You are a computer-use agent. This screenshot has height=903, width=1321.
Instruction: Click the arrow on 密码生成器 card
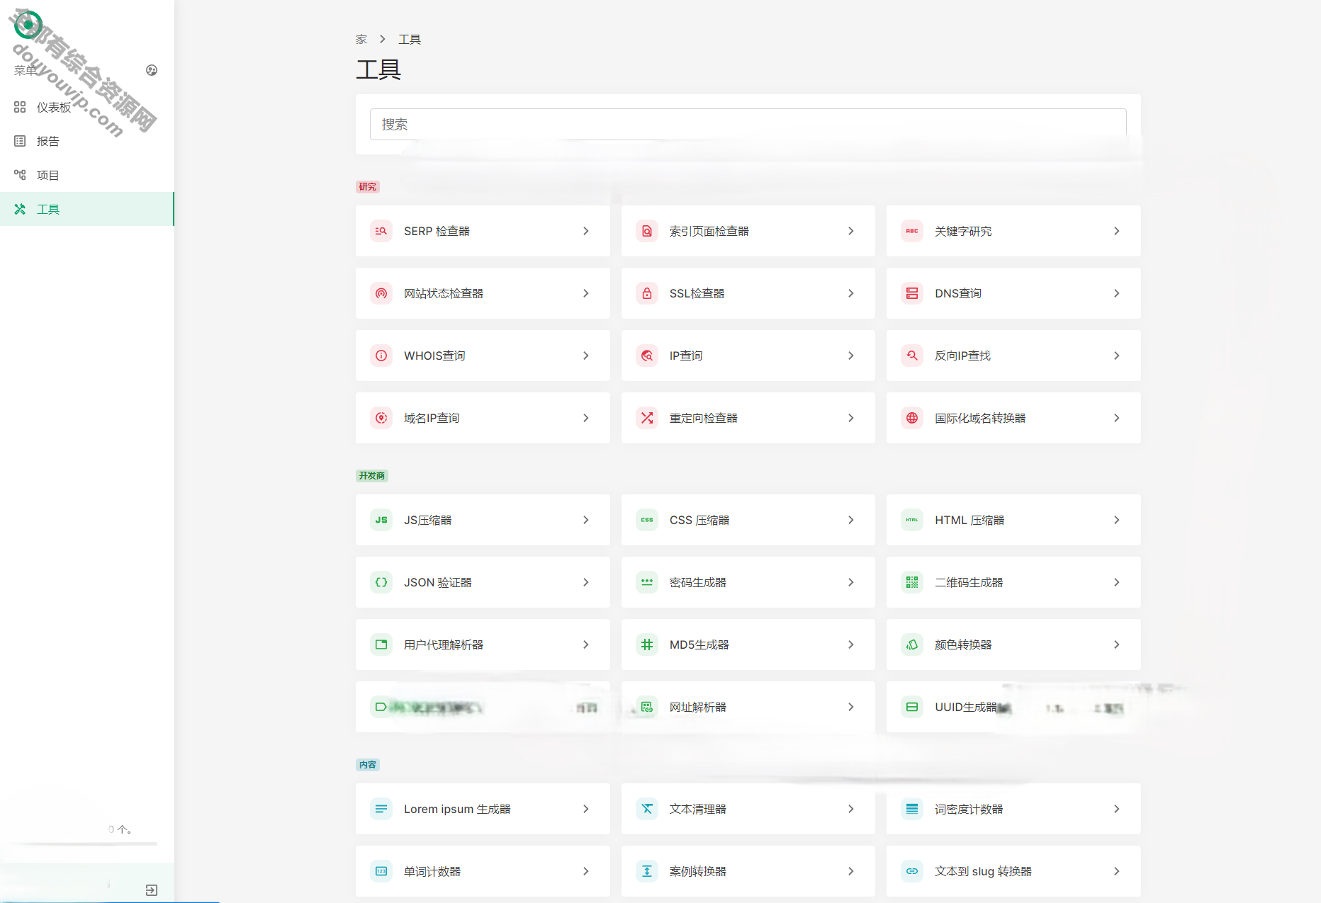(851, 582)
